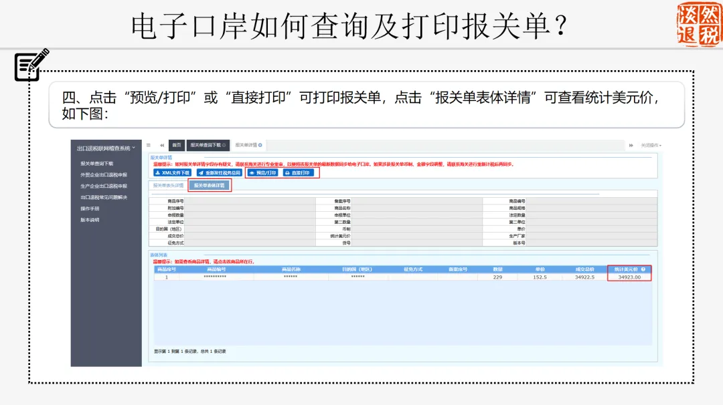Click the unit price cell 152.5

point(540,277)
